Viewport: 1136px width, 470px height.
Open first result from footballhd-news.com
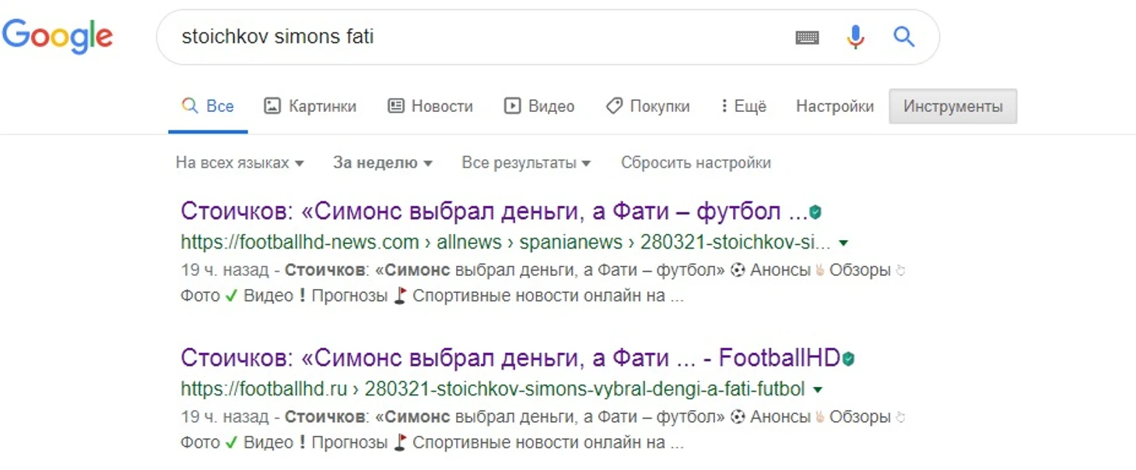coord(494,211)
